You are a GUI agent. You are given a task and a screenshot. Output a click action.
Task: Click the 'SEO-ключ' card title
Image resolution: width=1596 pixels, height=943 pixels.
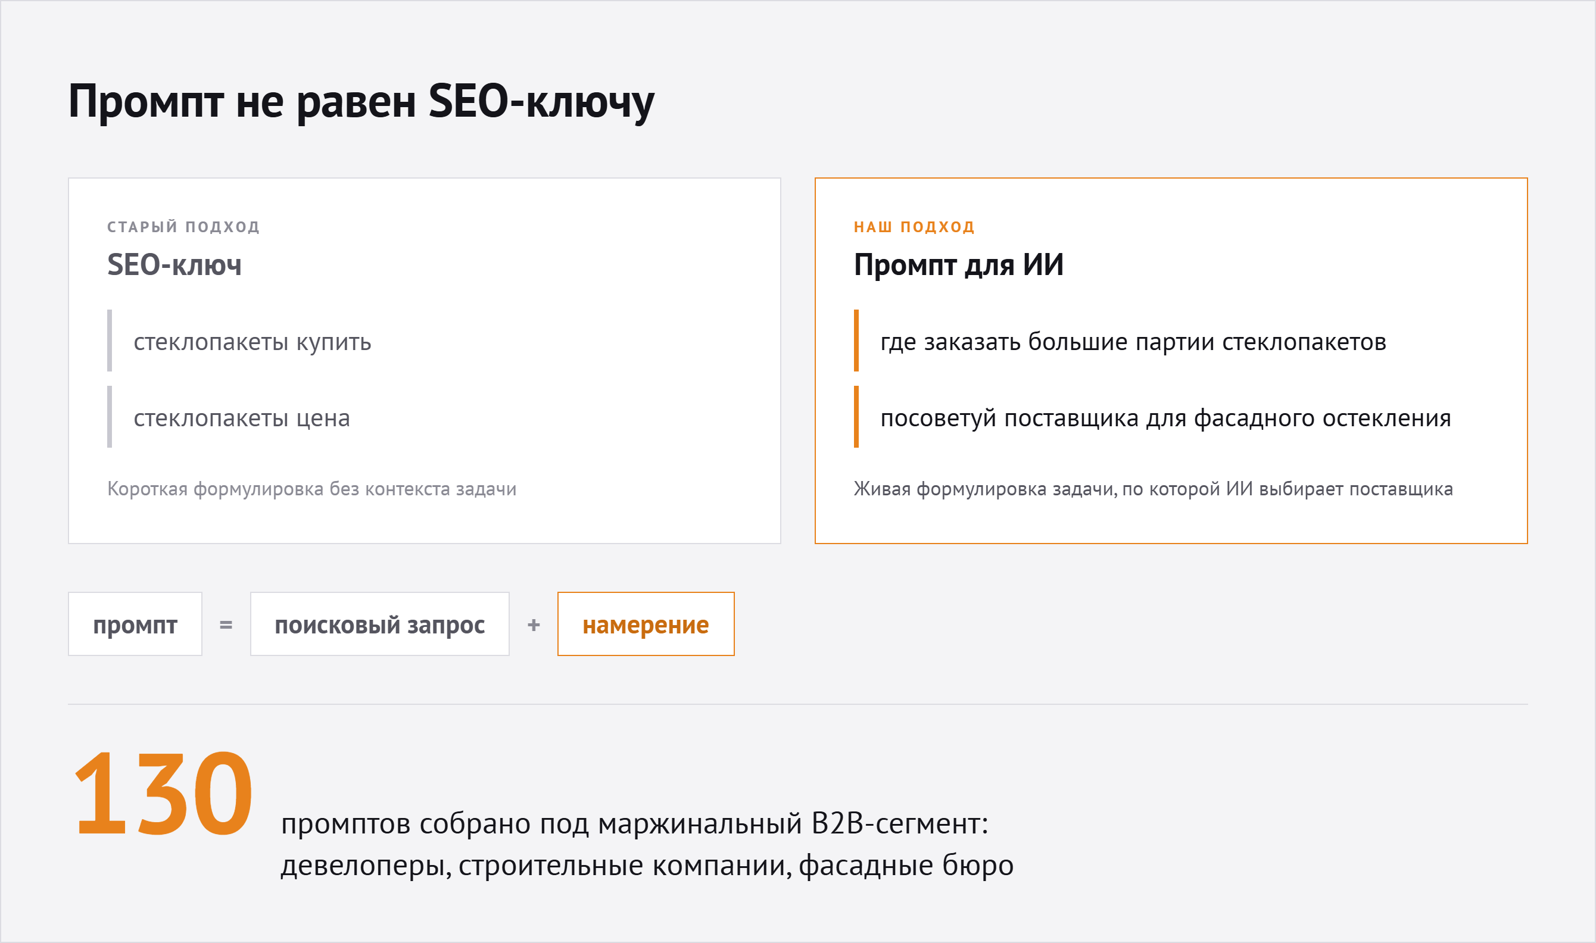(x=174, y=264)
